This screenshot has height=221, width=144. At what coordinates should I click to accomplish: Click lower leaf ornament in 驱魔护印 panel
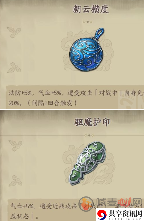[x=15, y=181]
